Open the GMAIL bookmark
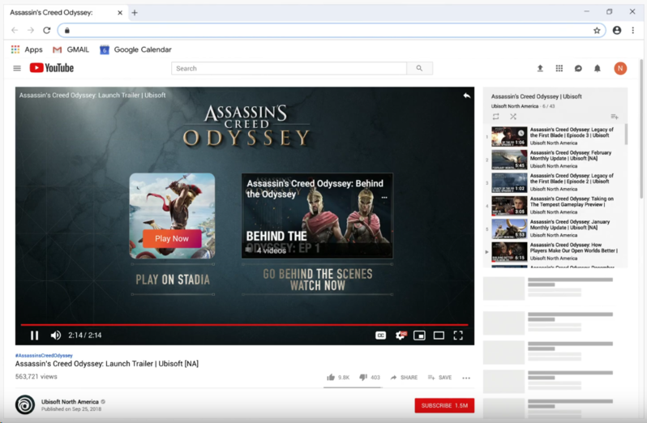Image resolution: width=647 pixels, height=423 pixels. pyautogui.click(x=71, y=49)
